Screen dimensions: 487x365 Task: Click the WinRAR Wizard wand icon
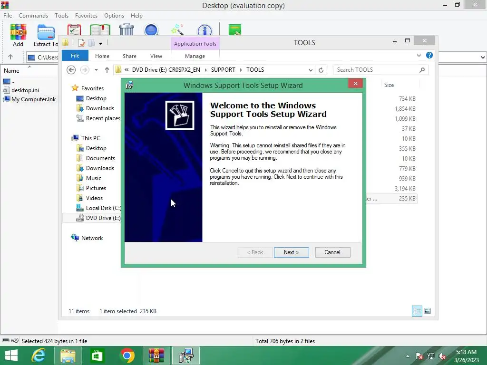178,30
